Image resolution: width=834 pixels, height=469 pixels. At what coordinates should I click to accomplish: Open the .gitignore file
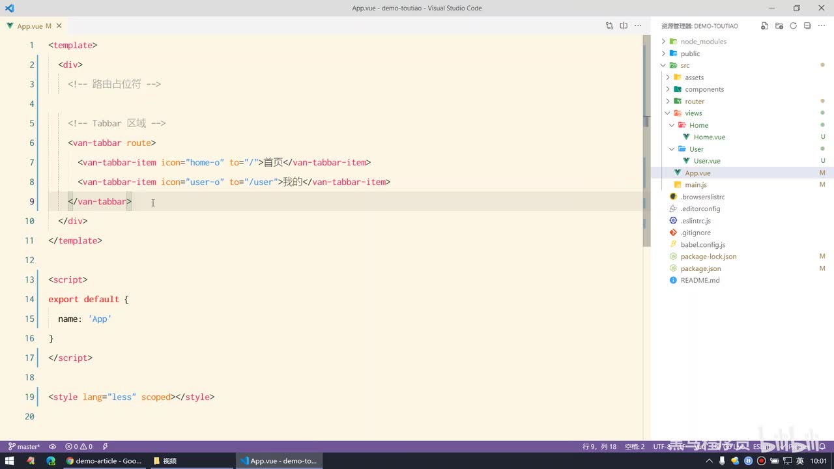(695, 233)
